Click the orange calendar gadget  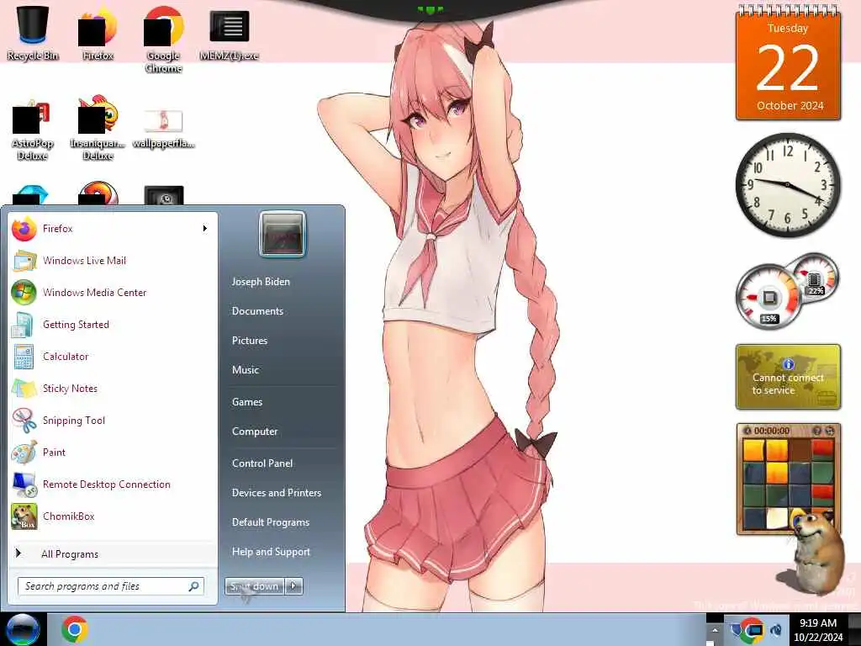point(788,64)
